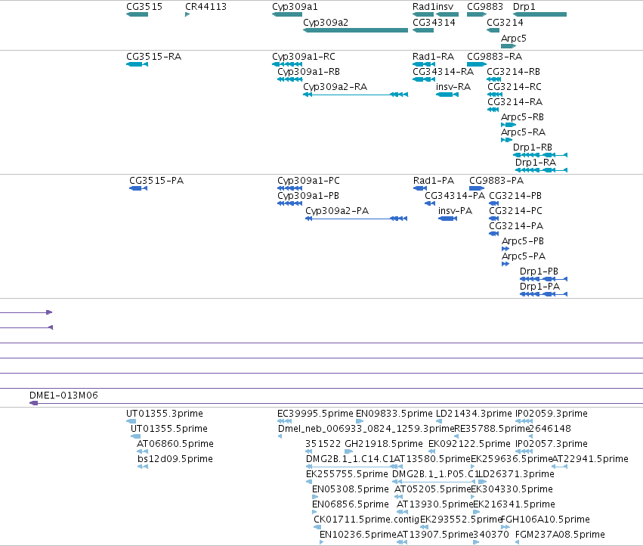Click the CG3515-PA protein label
The height and width of the screenshot is (546, 643).
(156, 181)
